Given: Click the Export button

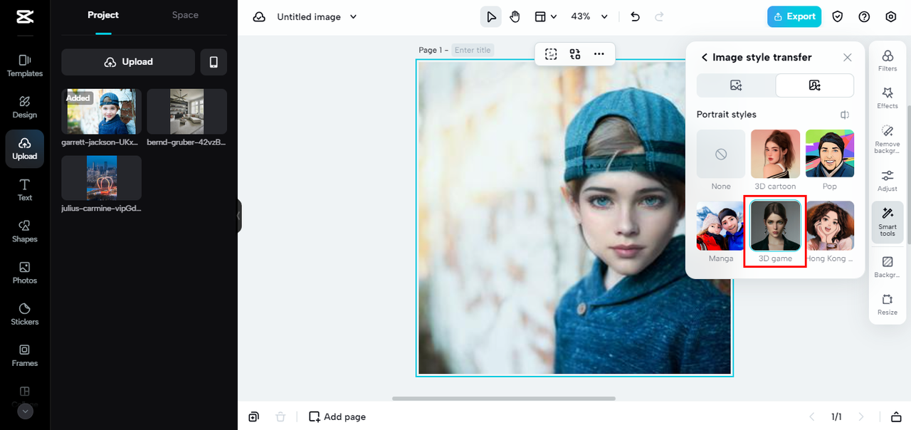Looking at the screenshot, I should (794, 16).
